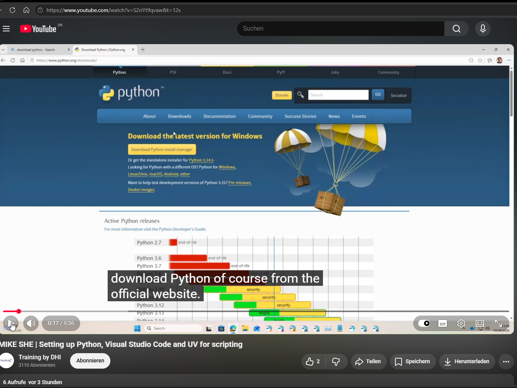Click the '3110 Abonnenten' subscriber count

tap(37, 365)
